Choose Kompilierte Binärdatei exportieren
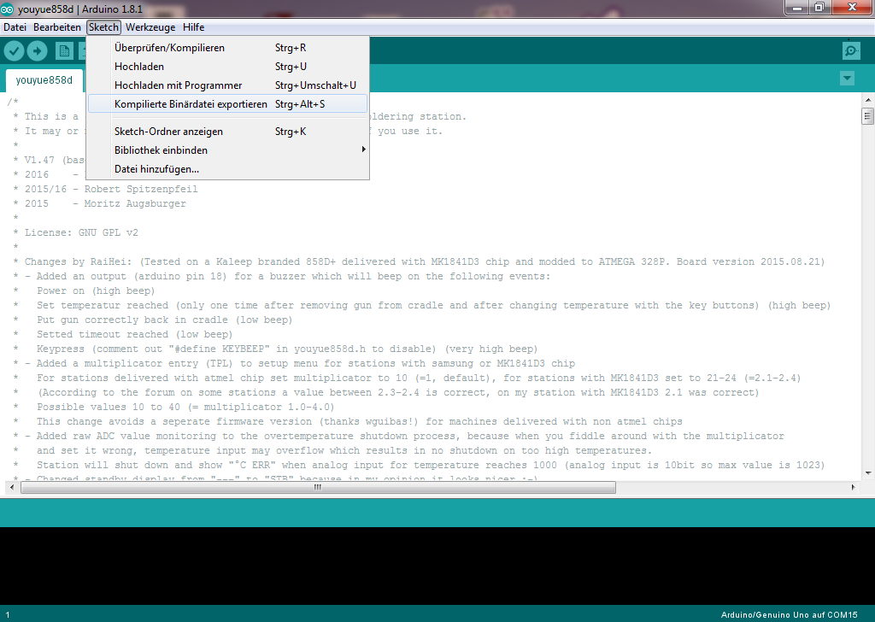Viewport: 875px width, 622px height. [227, 103]
